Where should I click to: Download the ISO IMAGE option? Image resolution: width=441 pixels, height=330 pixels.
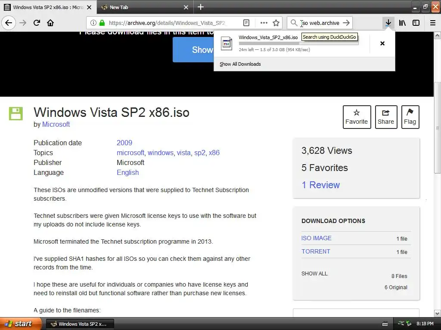(x=317, y=238)
